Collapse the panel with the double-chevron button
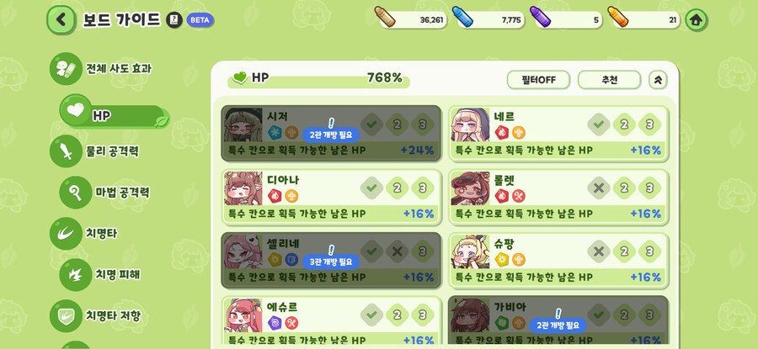 (x=658, y=80)
